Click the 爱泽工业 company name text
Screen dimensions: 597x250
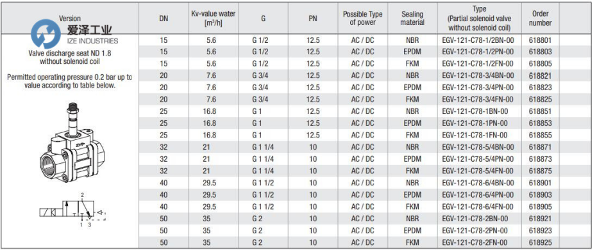click(x=90, y=30)
